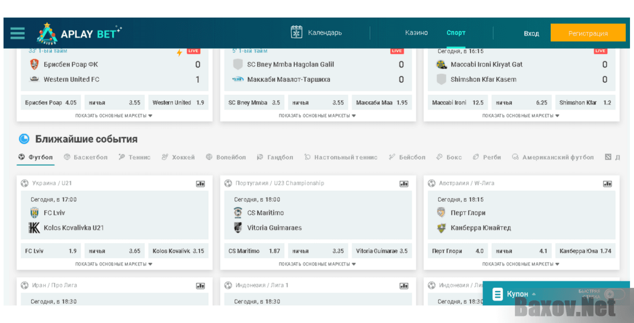Open statistics icon for Португалия / U23 Championship
634x323 pixels.
pyautogui.click(x=404, y=184)
